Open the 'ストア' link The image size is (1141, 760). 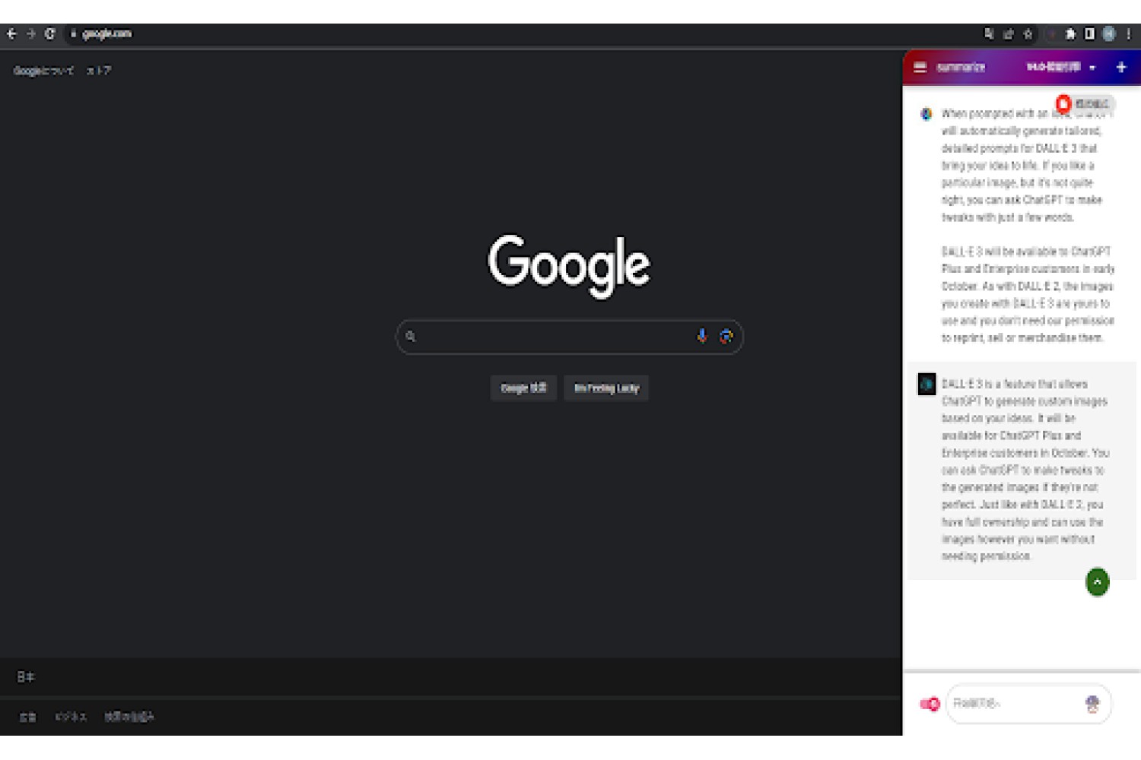tap(99, 71)
